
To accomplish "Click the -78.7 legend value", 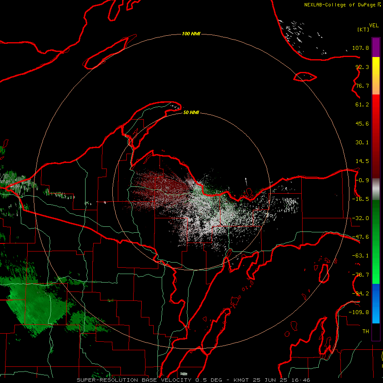I will point(360,275).
